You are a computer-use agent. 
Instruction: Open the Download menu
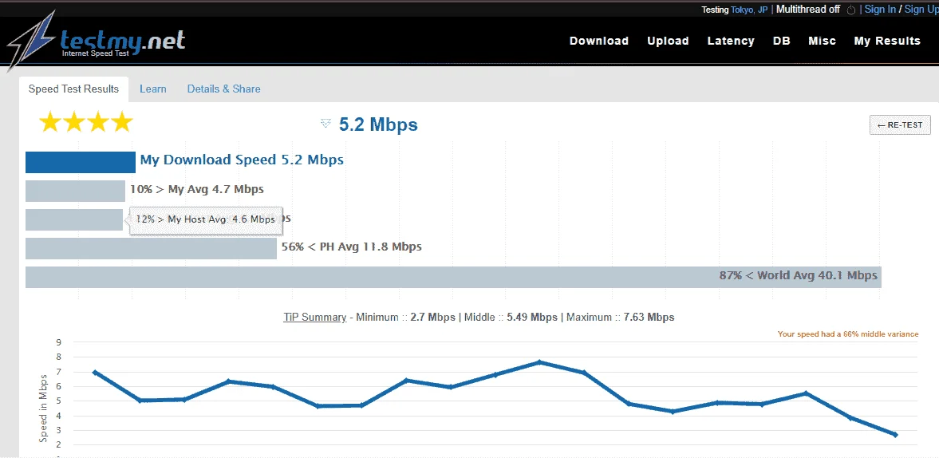pyautogui.click(x=599, y=41)
